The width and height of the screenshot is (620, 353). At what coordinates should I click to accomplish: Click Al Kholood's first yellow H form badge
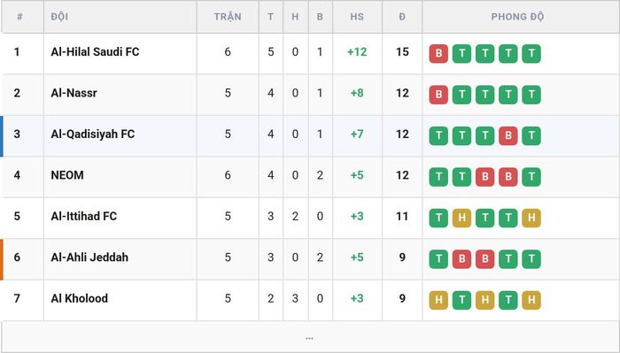(438, 300)
